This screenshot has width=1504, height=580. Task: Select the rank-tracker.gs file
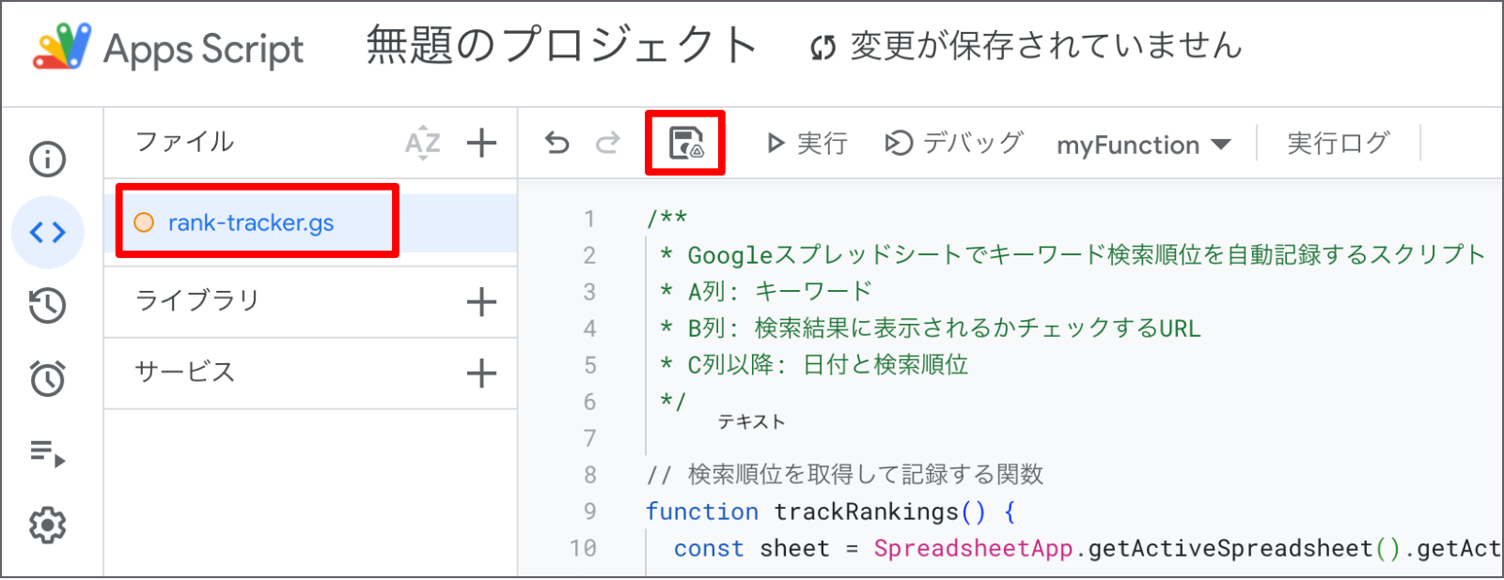point(310,223)
